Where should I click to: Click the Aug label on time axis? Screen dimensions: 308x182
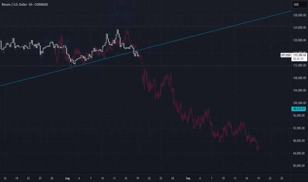pyautogui.click(x=67, y=178)
